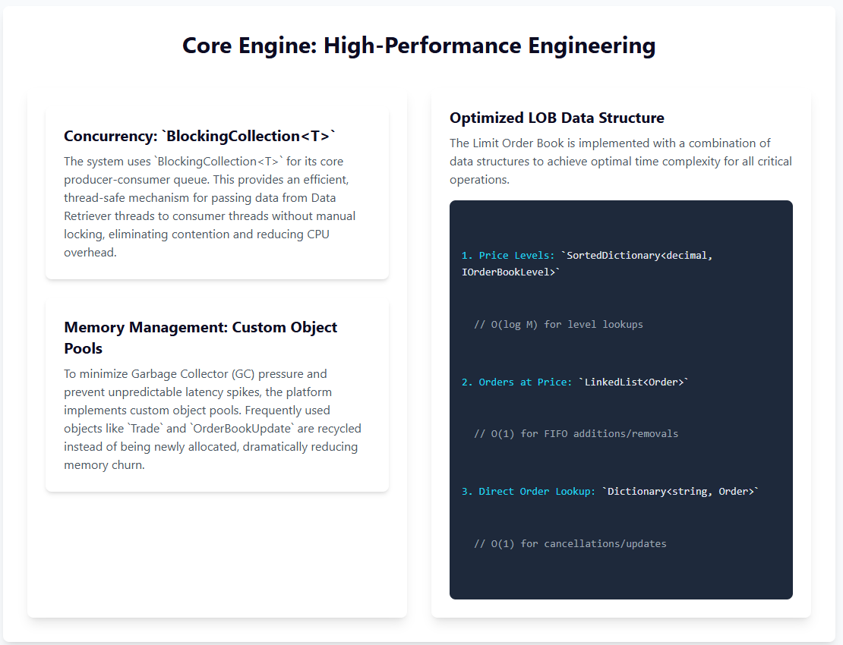This screenshot has height=645, width=843.
Task: Click the '// O(1) for FIFO additions/removals' comment
Action: click(576, 434)
